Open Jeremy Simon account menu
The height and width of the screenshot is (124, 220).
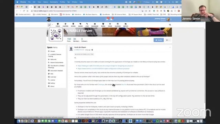click(163, 19)
